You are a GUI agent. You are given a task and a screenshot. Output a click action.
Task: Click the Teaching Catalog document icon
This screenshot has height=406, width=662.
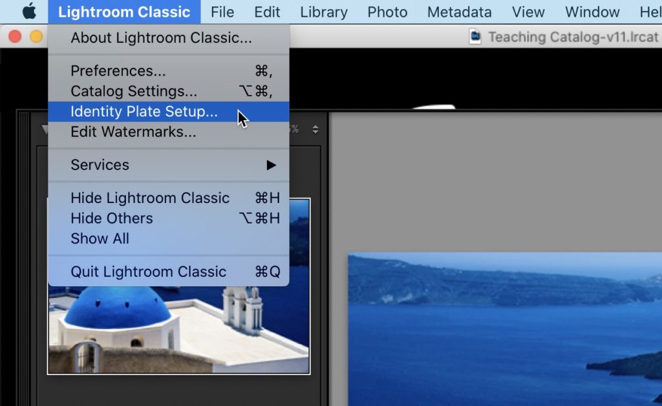475,37
